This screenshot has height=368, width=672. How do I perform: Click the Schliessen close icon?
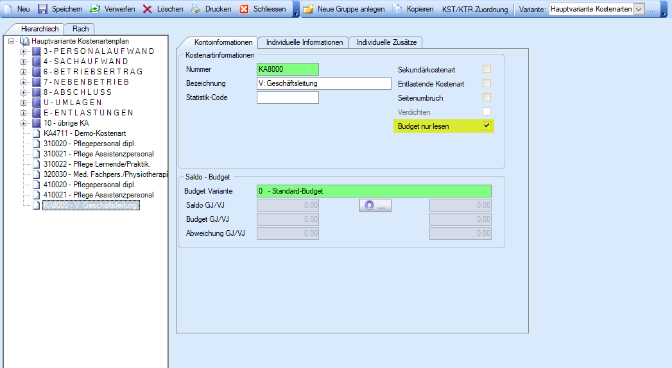pyautogui.click(x=244, y=9)
